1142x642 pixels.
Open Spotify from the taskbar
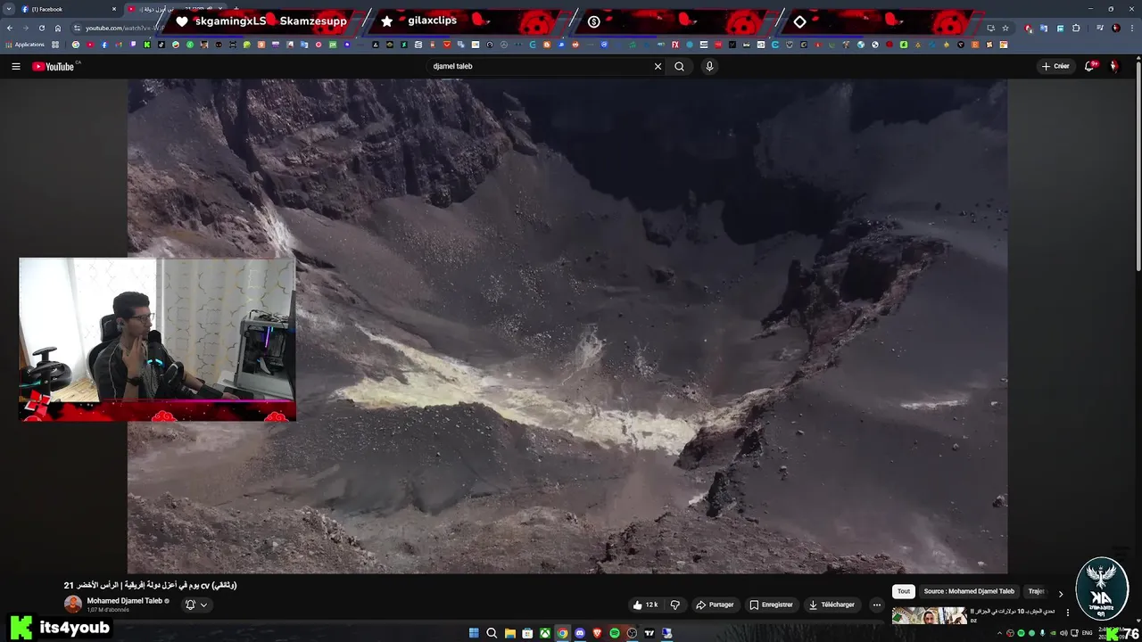[x=615, y=633]
